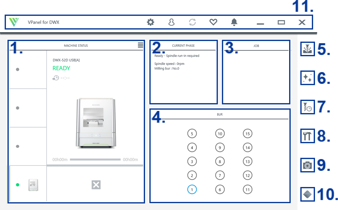Image resolution: width=338 pixels, height=210 pixels.
Task: Click the bur with clock icon
Action: pos(307,107)
